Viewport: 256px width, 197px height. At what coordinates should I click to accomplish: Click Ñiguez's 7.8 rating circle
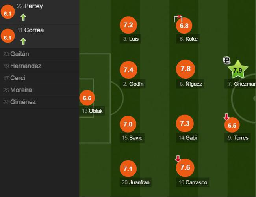tap(186, 69)
